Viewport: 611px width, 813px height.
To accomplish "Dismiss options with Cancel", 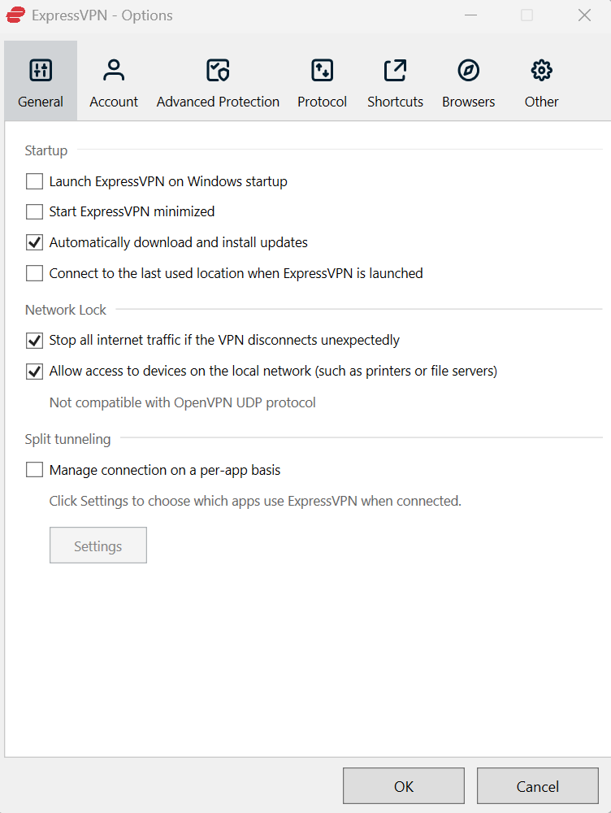I will click(x=537, y=785).
